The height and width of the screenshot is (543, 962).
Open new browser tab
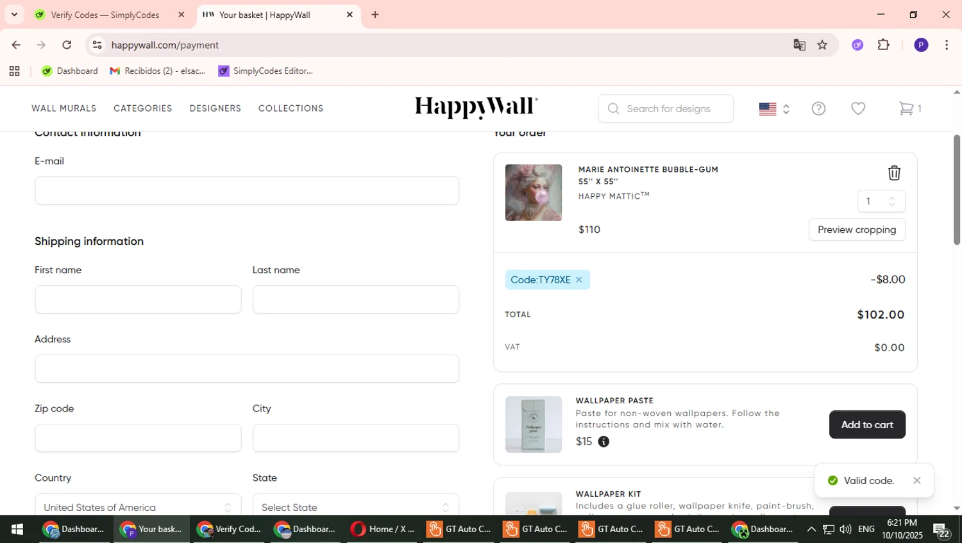(375, 15)
